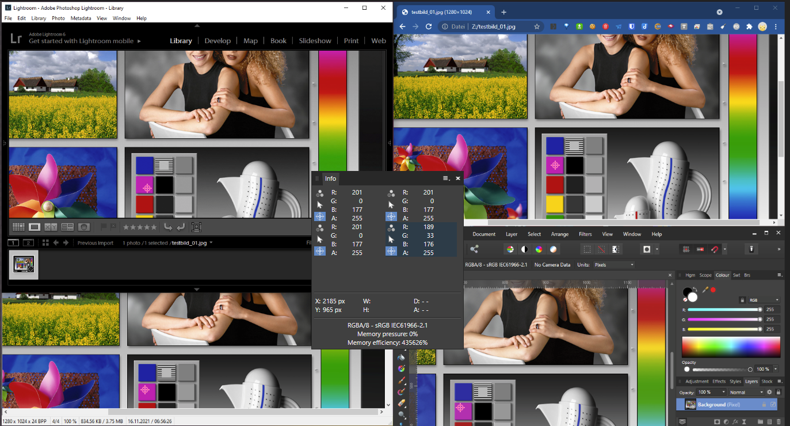Select the colour picker eyedropper in Colour panel
The height and width of the screenshot is (426, 790).
(x=705, y=290)
